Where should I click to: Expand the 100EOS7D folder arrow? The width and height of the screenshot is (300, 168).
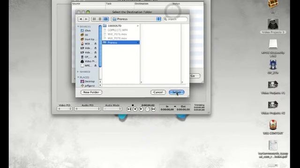coord(138,26)
